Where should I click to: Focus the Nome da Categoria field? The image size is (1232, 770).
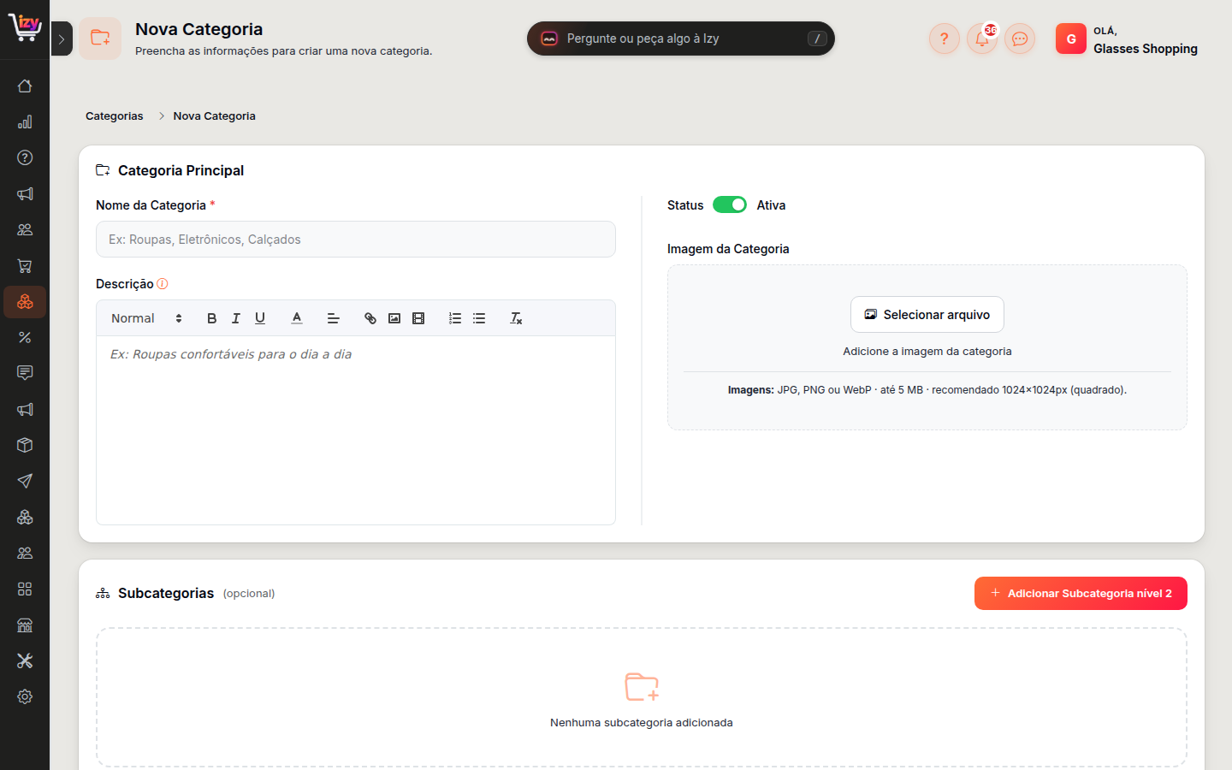(356, 240)
